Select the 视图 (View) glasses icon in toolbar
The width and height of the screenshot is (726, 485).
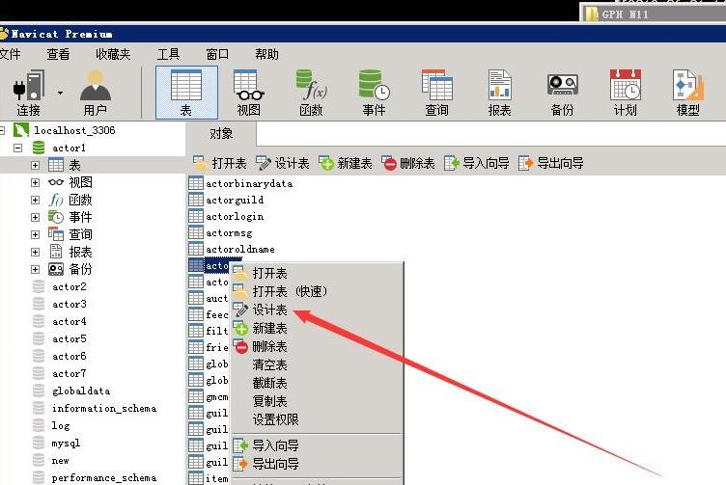point(248,91)
